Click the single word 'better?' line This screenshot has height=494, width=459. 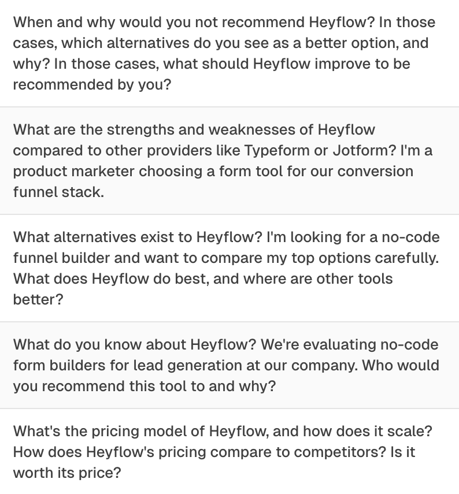[38, 300]
